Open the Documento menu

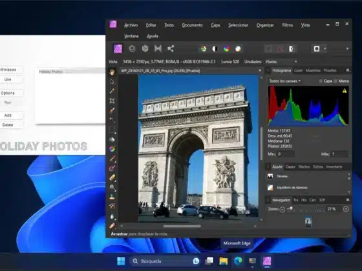pos(193,25)
